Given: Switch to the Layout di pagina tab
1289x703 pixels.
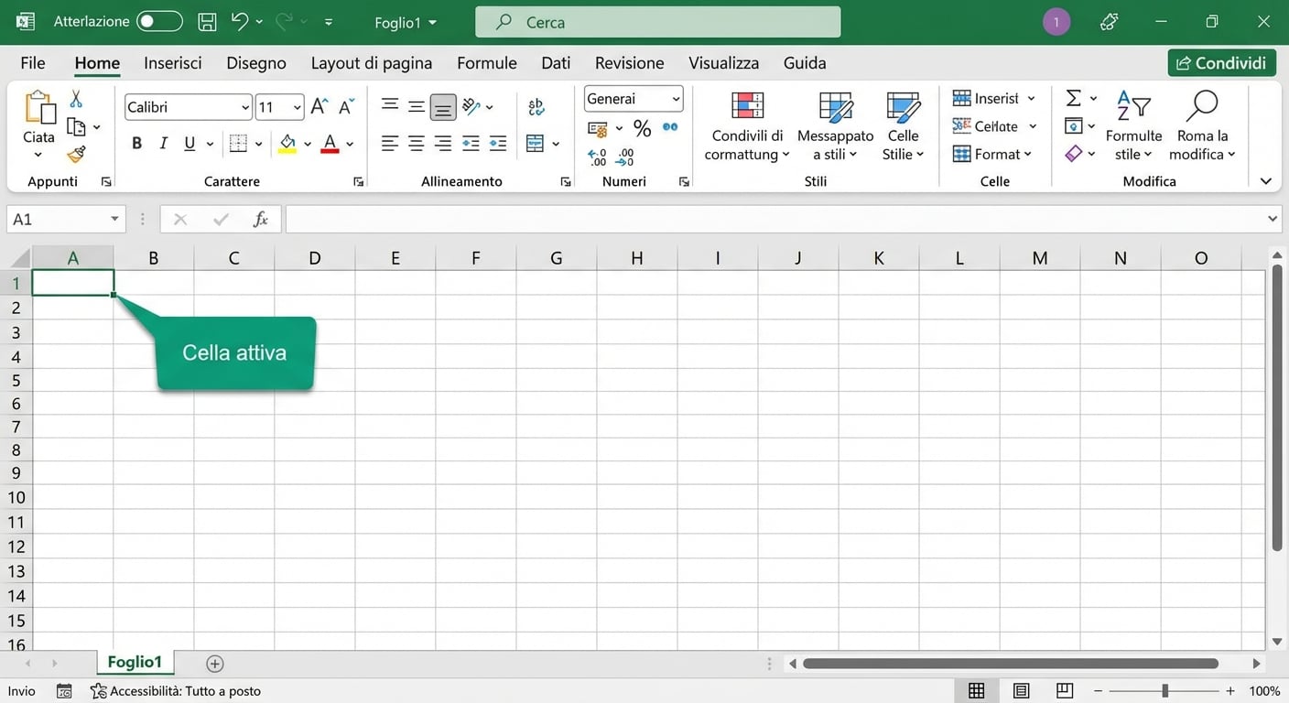Looking at the screenshot, I should [x=372, y=63].
